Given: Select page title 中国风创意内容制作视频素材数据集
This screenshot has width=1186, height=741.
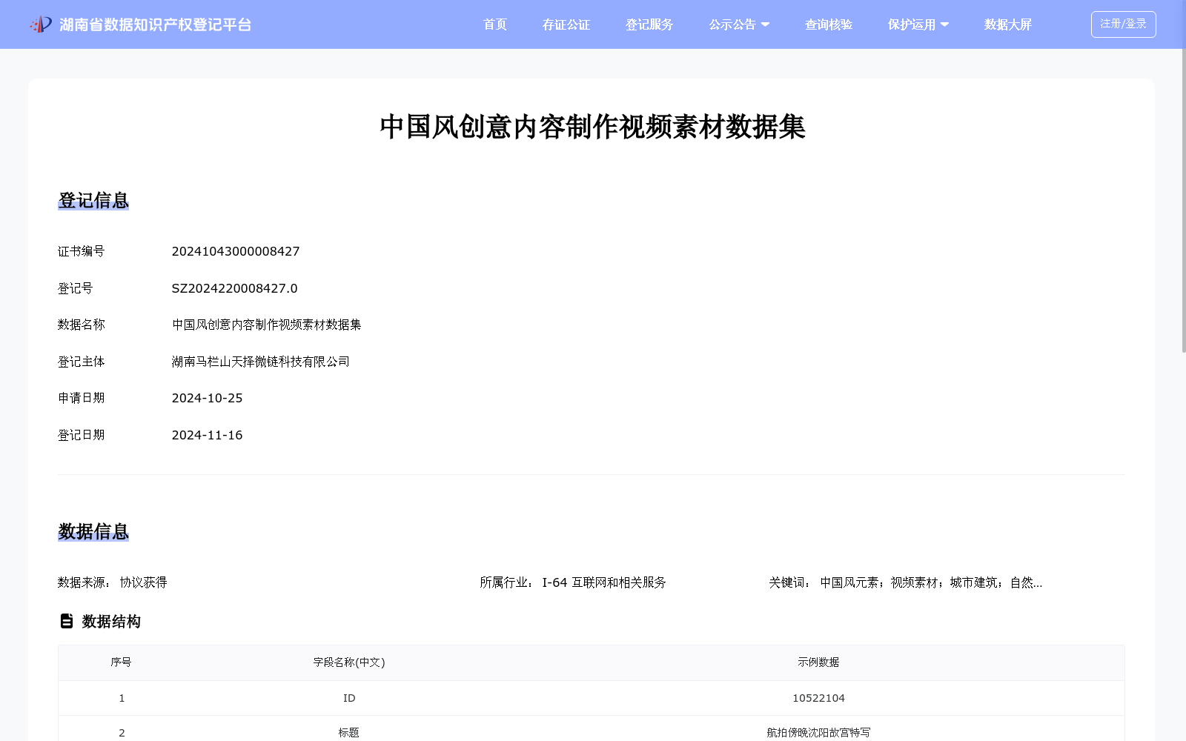Looking at the screenshot, I should (592, 127).
